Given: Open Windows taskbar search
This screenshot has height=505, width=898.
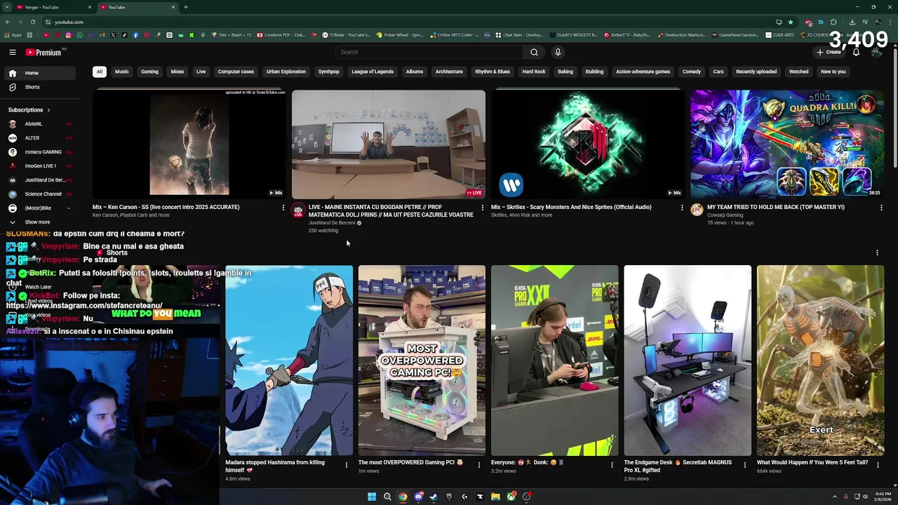Looking at the screenshot, I should 387,497.
